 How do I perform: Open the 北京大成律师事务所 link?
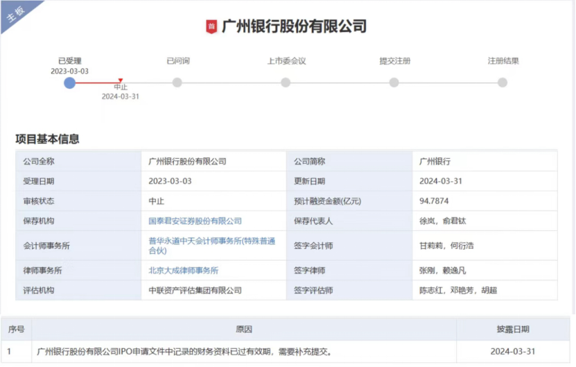click(x=183, y=271)
